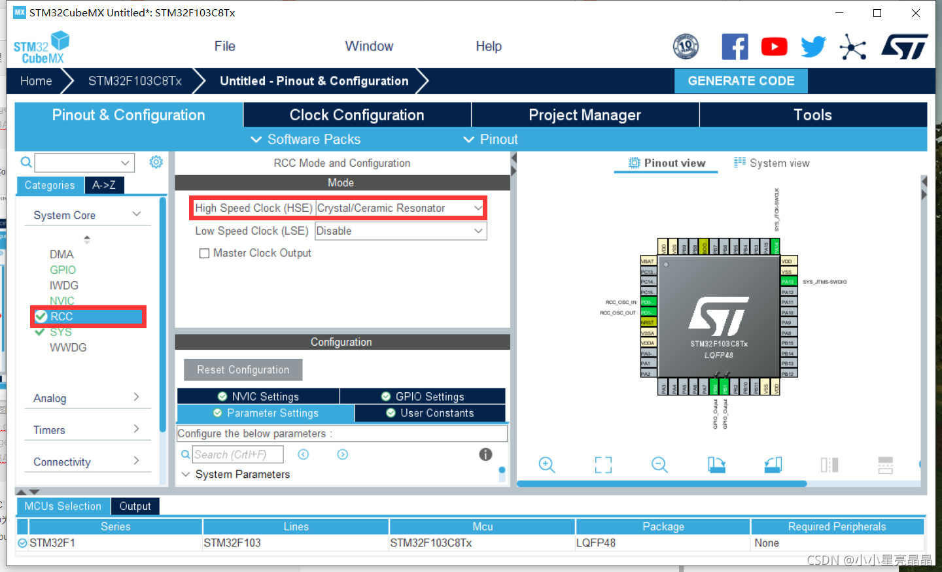Click the NRST pin on chip

pyautogui.click(x=648, y=322)
